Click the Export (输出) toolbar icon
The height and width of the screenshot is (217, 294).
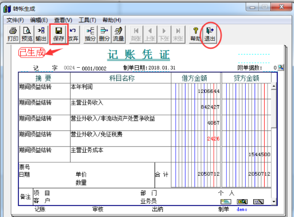coord(41,34)
